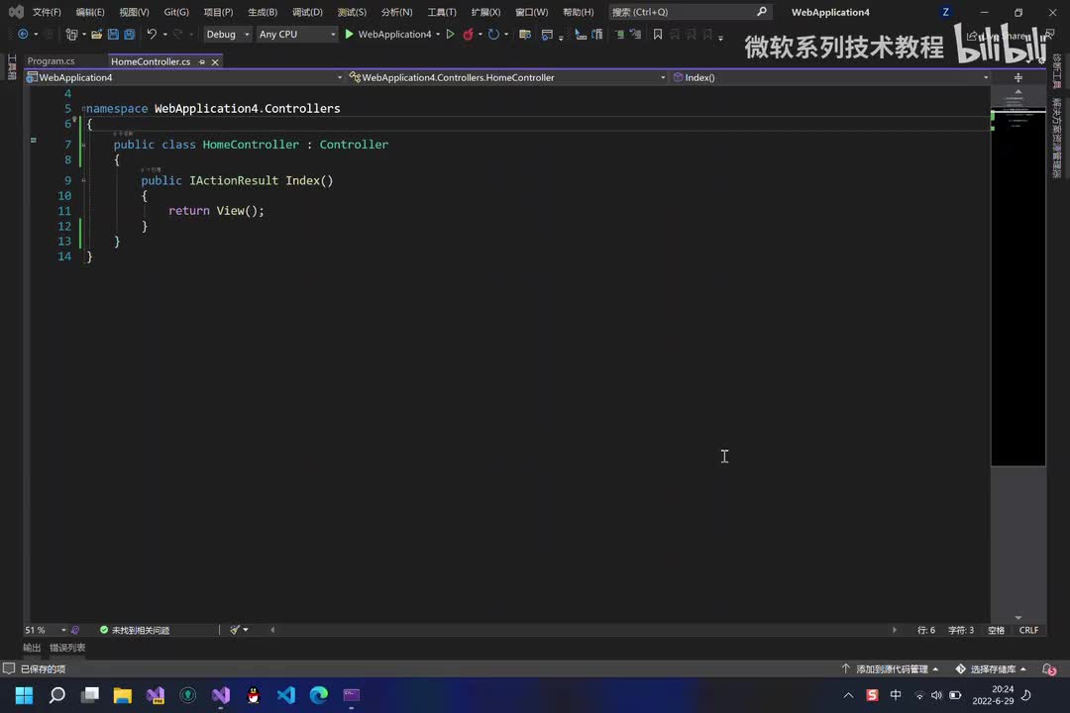Click the CRLF line ending indicator
The image size is (1070, 713).
coord(1028,630)
